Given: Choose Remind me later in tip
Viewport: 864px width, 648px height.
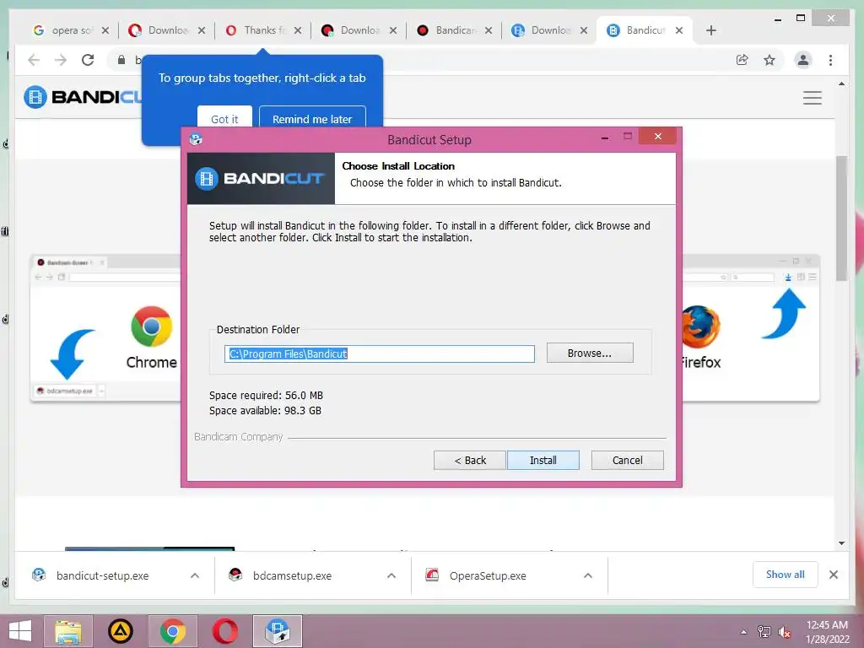Looking at the screenshot, I should 312,118.
